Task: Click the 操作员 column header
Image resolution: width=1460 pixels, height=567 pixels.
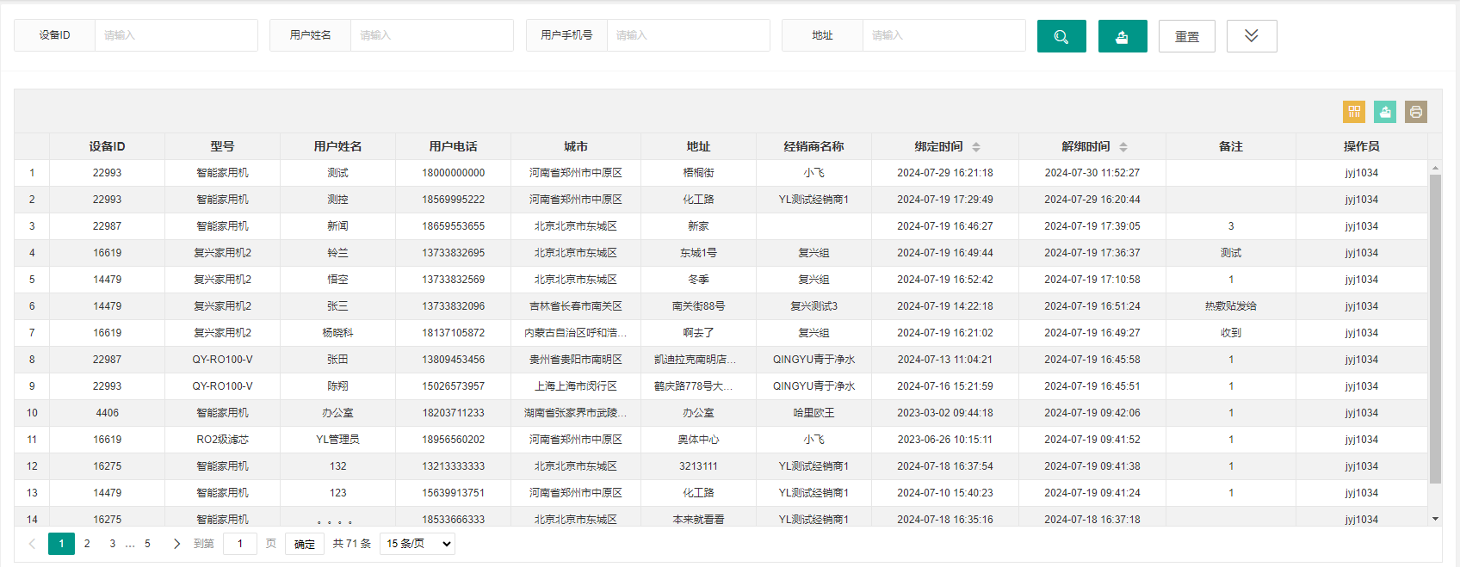Action: click(1362, 147)
